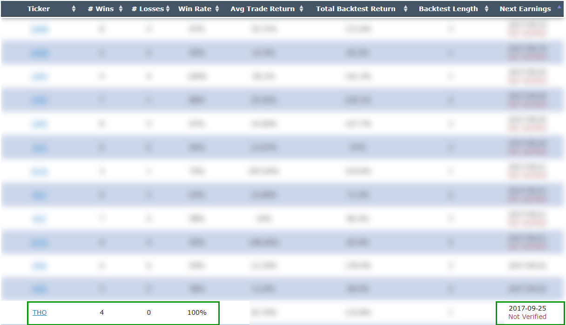Sort by the Next Earnings header

click(525, 9)
